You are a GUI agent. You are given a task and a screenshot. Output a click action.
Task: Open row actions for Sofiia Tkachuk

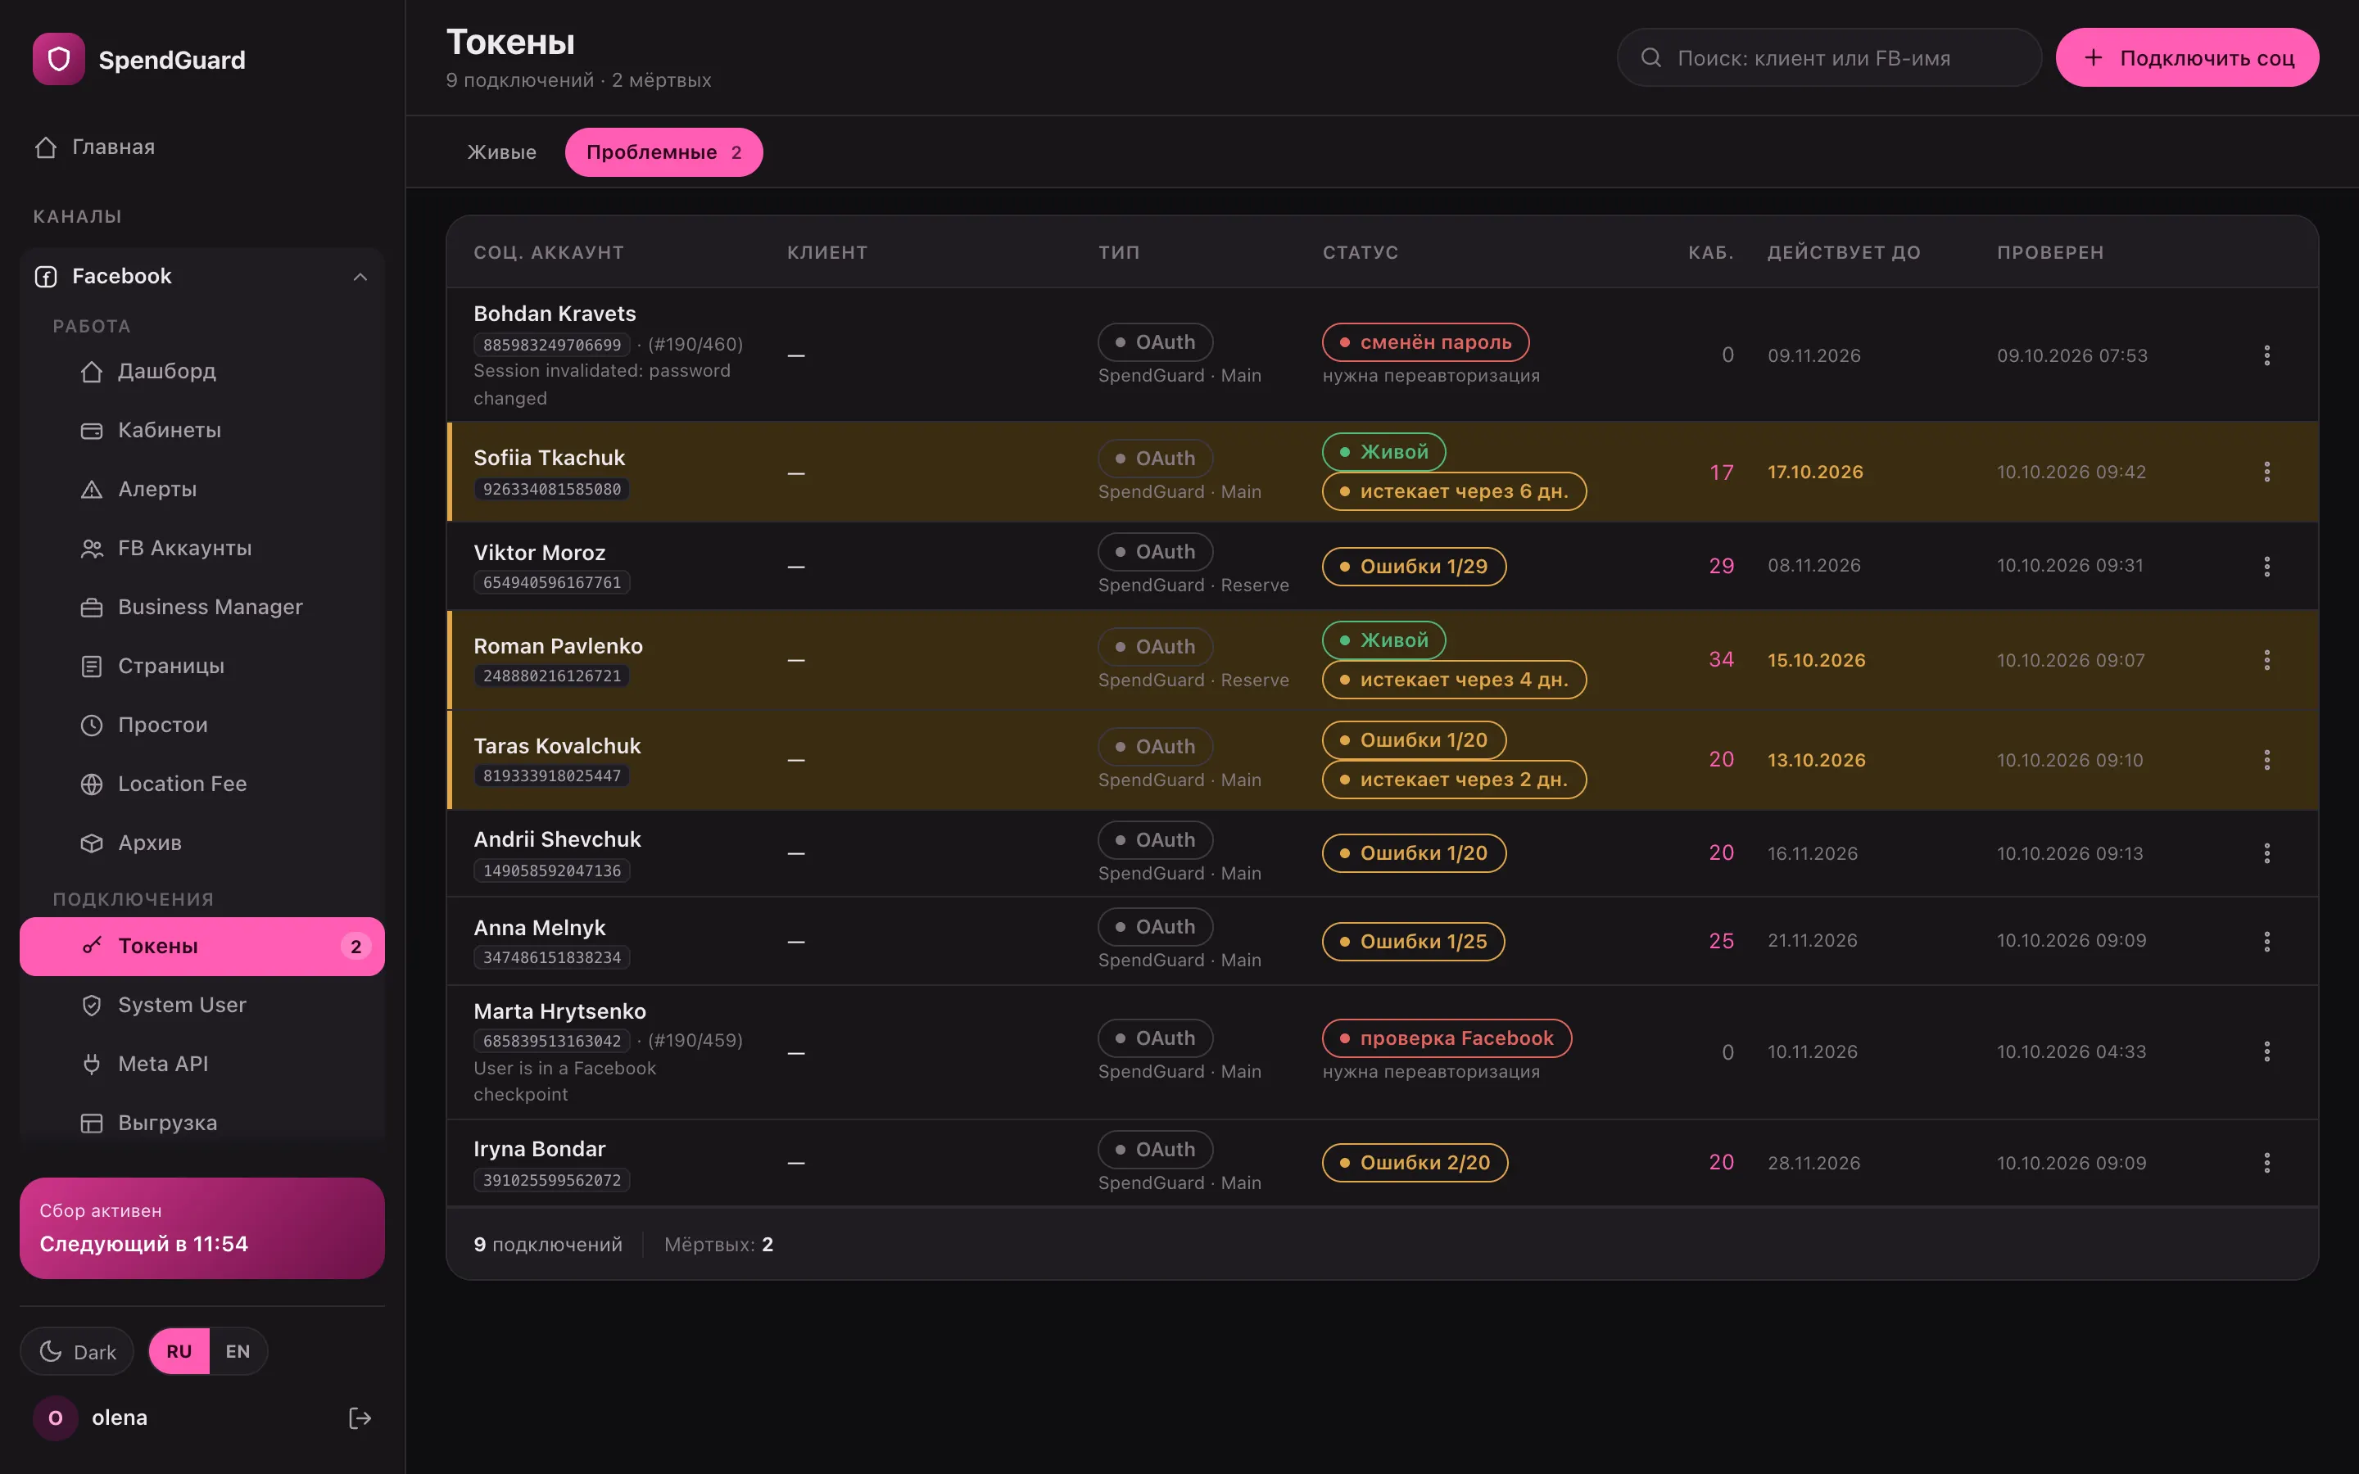point(2266,472)
